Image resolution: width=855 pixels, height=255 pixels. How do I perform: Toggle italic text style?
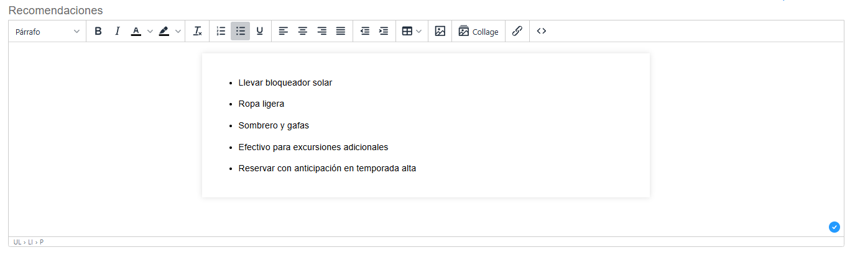point(117,32)
